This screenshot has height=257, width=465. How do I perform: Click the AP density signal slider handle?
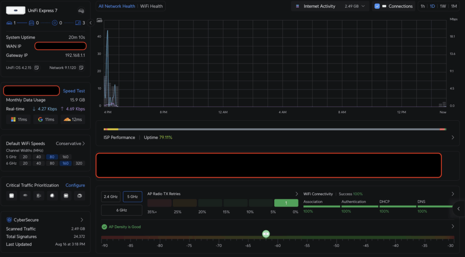point(266,234)
